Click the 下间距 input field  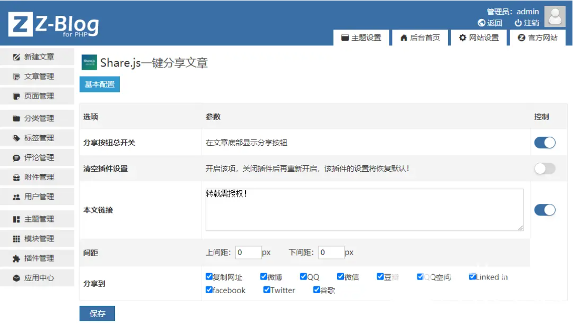tap(331, 253)
